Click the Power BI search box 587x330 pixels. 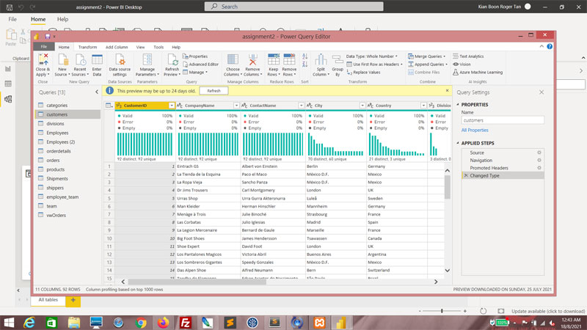(294, 7)
